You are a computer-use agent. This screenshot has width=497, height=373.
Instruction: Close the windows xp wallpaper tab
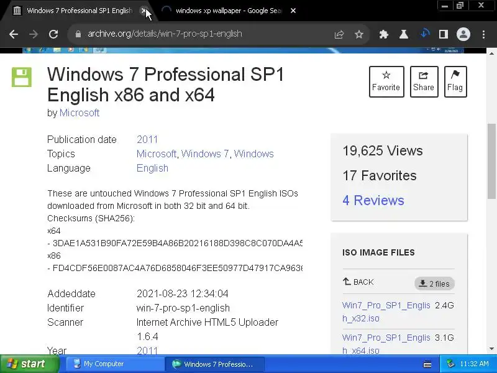pos(293,11)
